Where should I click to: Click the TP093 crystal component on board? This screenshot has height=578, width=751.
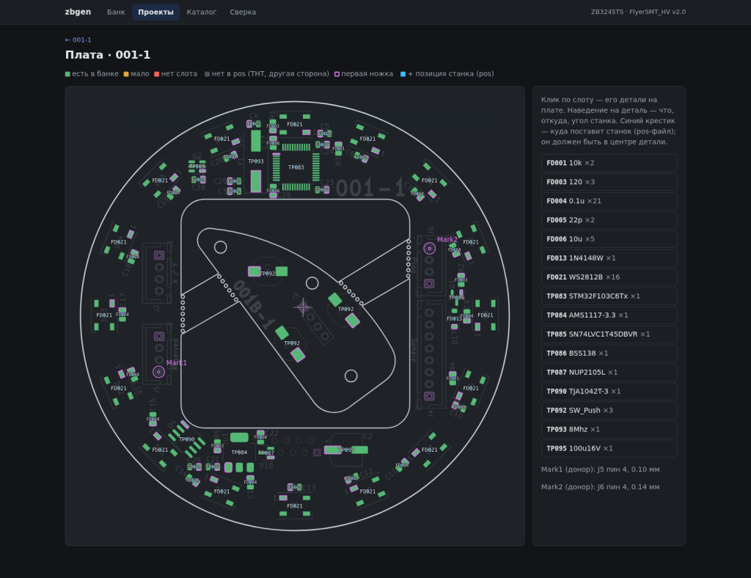tap(256, 161)
